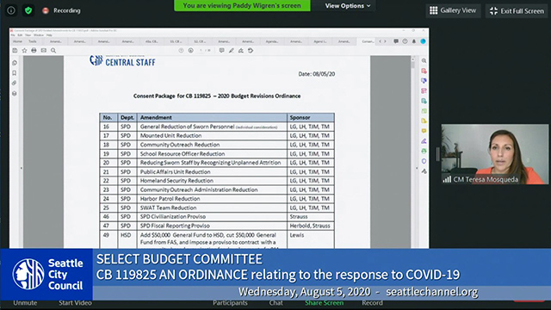Click 'Harbor Patrol Reduction' amendment row

pos(217,199)
